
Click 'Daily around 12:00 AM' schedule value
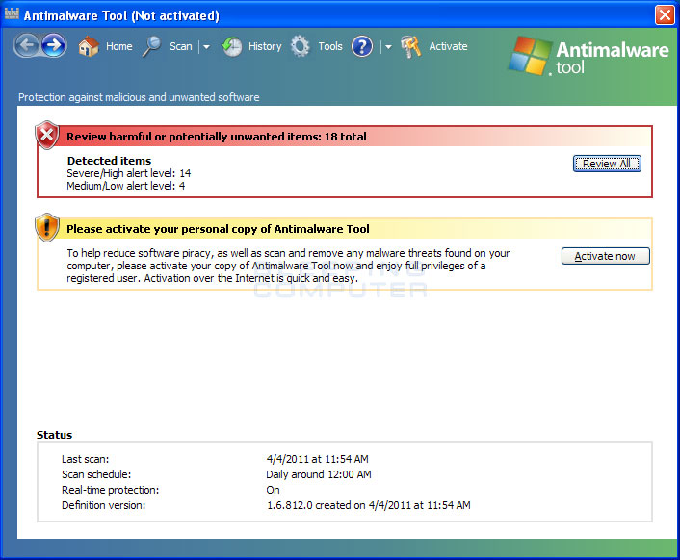point(319,474)
